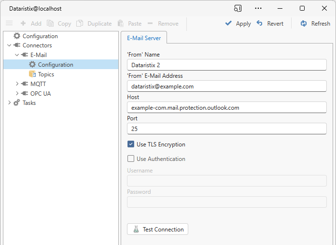This screenshot has height=245, width=336.
Task: Select the Topics folder icon item
Action: point(32,74)
